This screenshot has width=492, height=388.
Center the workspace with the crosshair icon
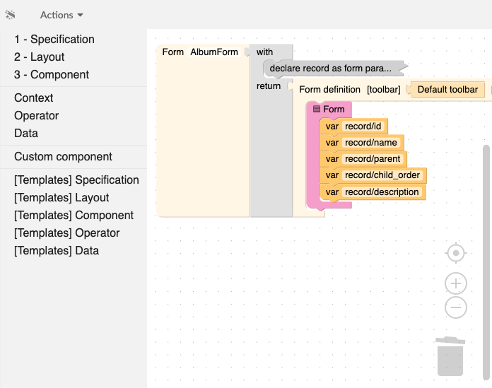pyautogui.click(x=456, y=252)
